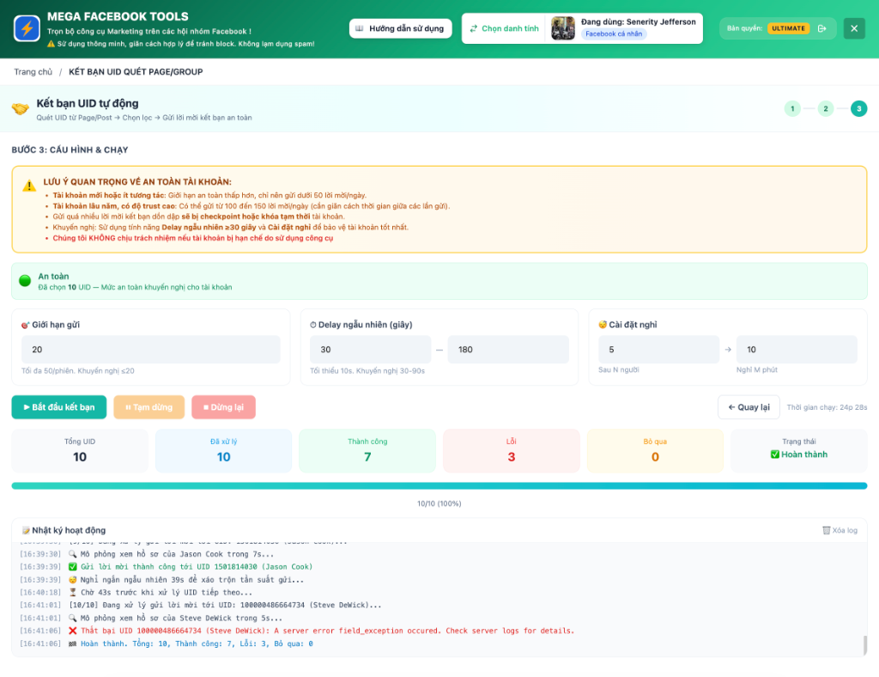The height and width of the screenshot is (677, 879).
Task: Click the KẾT BẠN UID QUÉT PAGE/GROUP breadcrumb
Action: pos(136,72)
